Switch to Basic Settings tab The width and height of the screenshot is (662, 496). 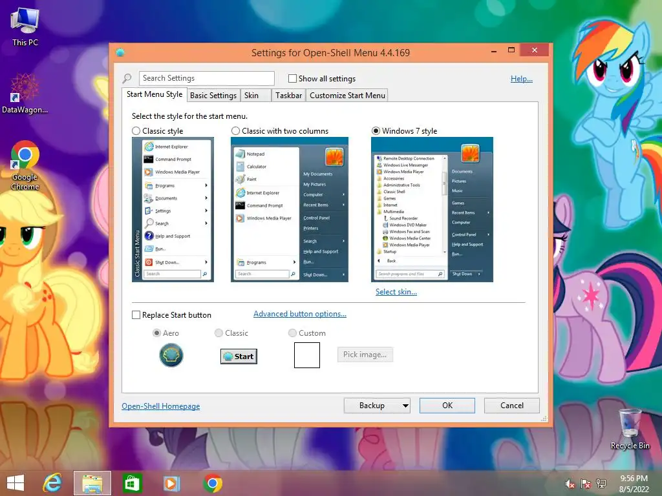[213, 96]
